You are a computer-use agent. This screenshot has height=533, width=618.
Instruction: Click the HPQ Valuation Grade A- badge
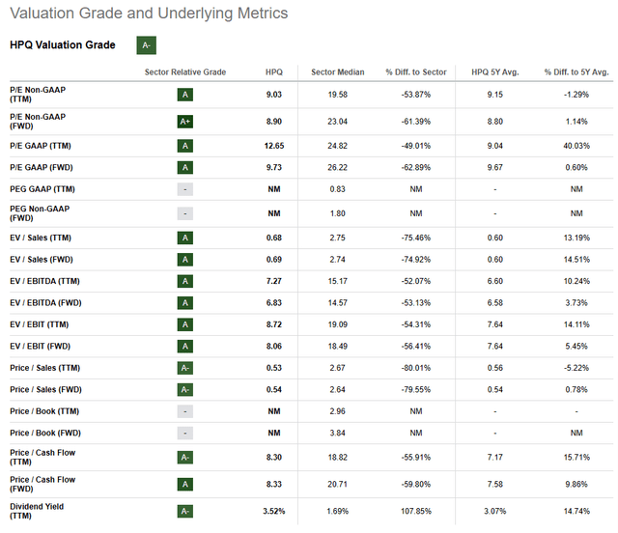tap(147, 45)
